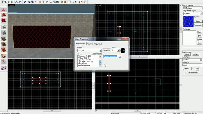The height and width of the screenshot is (114, 203).
Task: Toggle the SmartEdit button
Action: coord(107,50)
